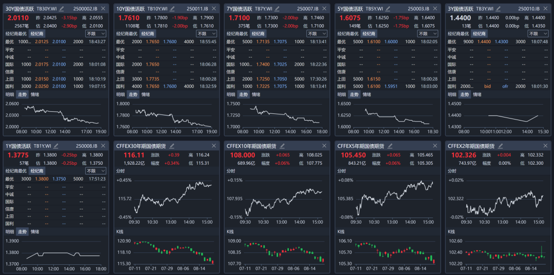Click bond code 250010.IB

(529, 9)
